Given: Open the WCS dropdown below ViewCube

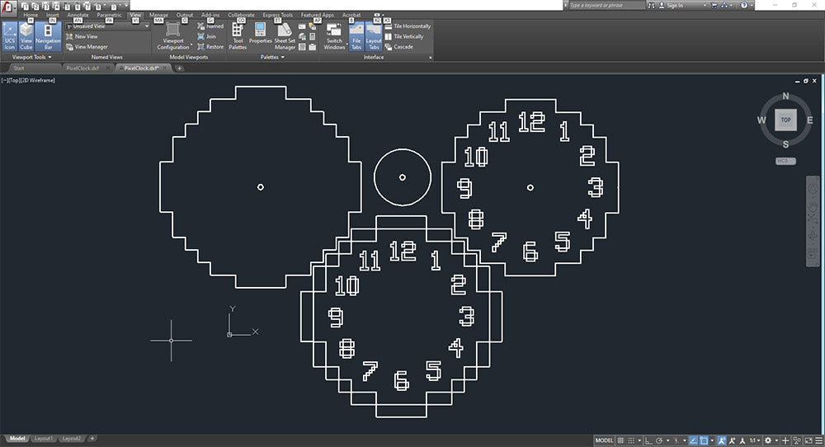Looking at the screenshot, I should tap(785, 161).
